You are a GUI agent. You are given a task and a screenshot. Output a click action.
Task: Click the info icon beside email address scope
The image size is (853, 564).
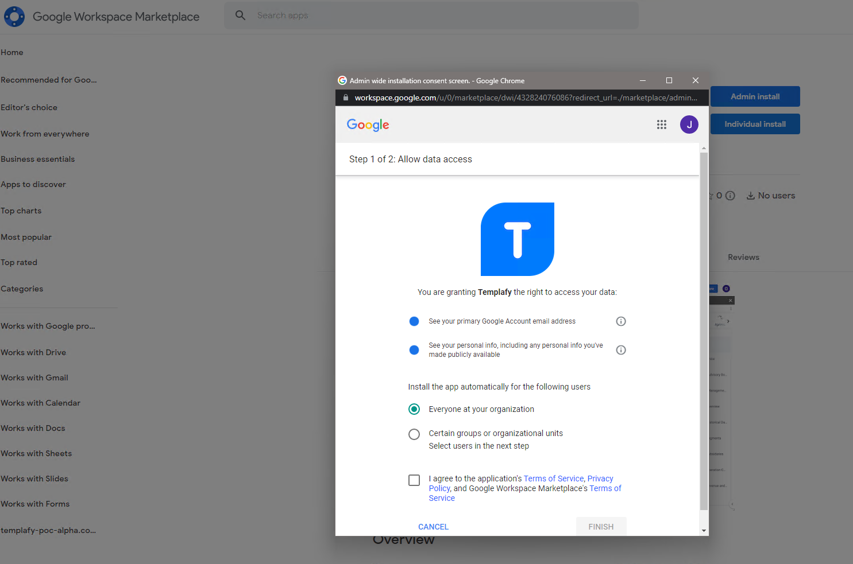[x=620, y=321]
